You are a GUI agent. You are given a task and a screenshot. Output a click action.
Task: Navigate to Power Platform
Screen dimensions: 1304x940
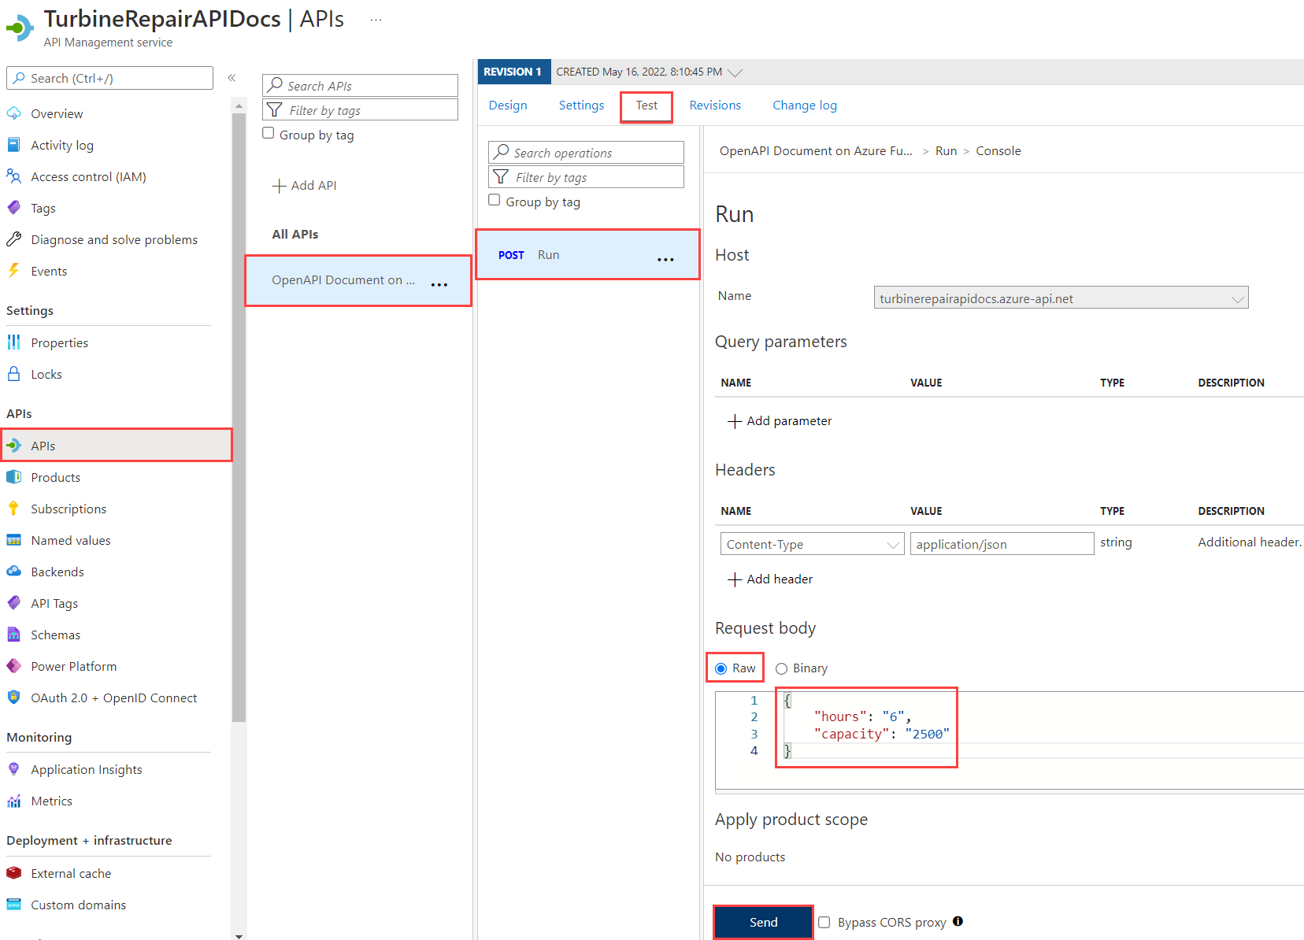[73, 666]
